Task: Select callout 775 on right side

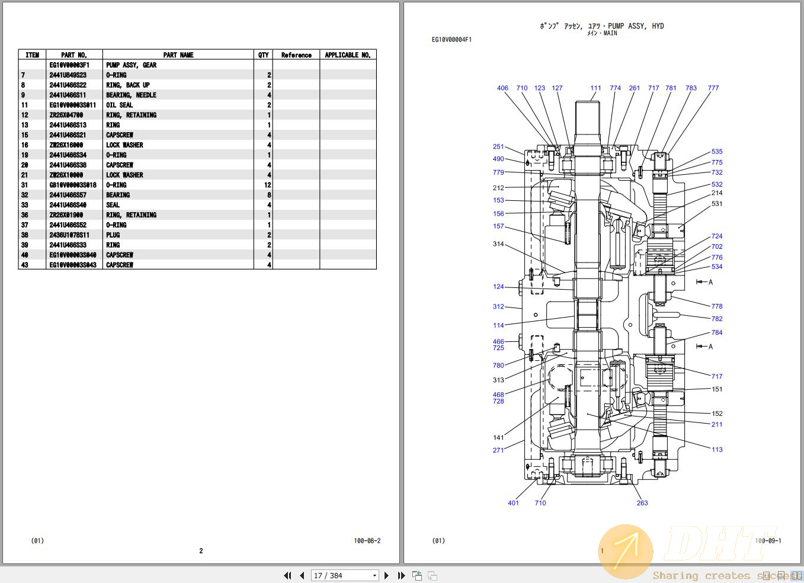Action: (717, 162)
